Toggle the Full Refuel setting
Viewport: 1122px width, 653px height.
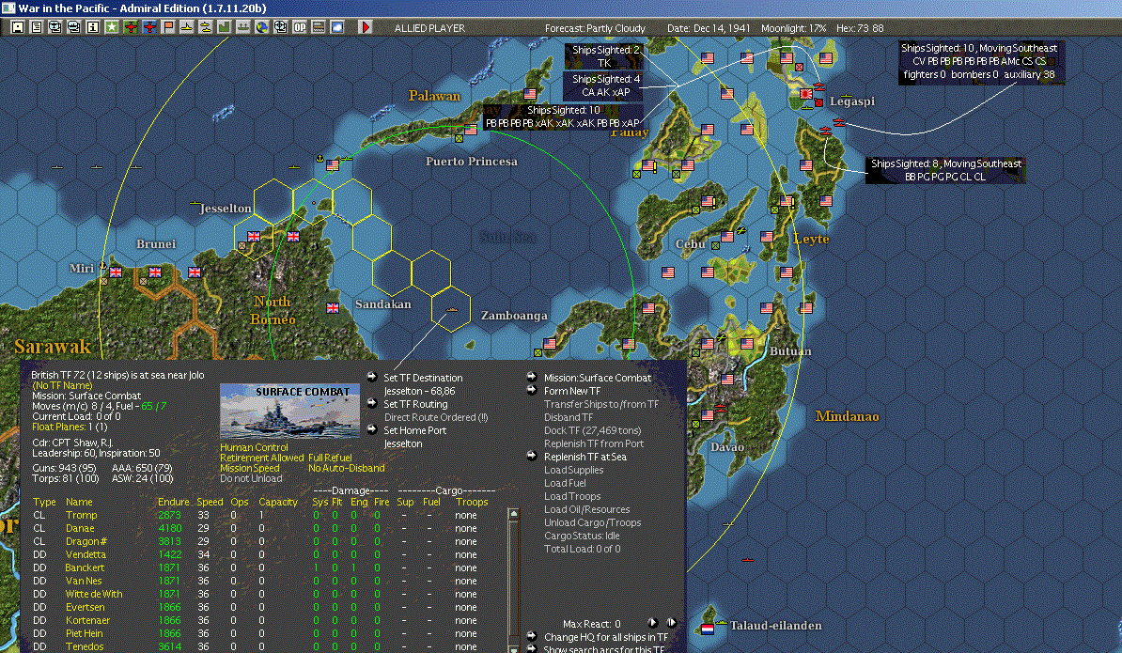(x=330, y=458)
